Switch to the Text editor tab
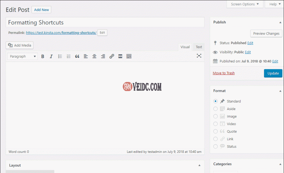 (x=199, y=47)
